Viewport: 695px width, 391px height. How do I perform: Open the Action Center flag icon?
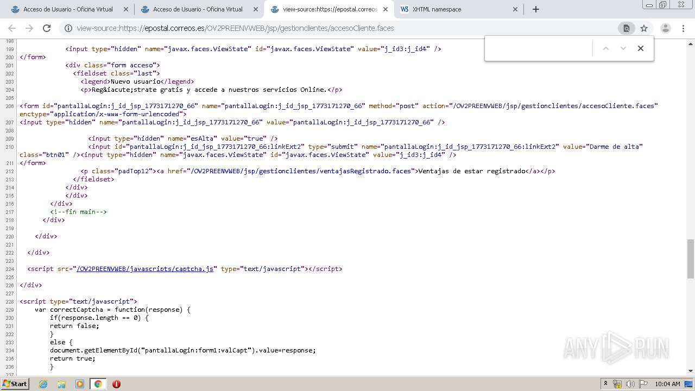643,384
